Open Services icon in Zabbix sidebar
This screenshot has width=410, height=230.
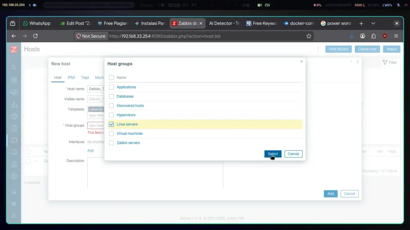click(x=14, y=104)
